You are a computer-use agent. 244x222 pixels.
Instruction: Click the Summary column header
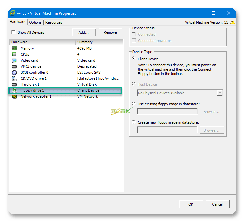pyautogui.click(x=99, y=42)
